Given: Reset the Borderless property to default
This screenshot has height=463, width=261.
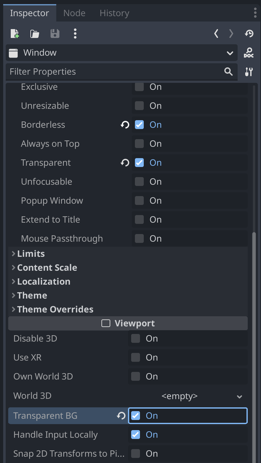Looking at the screenshot, I should click(125, 125).
